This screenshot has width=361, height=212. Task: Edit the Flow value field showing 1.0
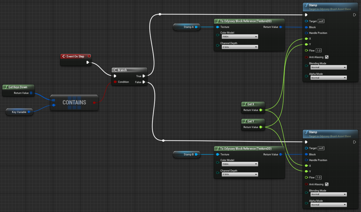point(318,50)
